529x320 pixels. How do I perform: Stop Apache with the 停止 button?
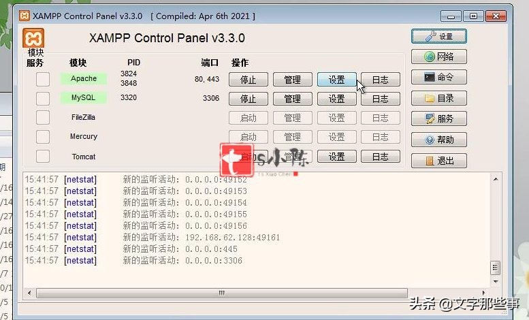(x=249, y=80)
